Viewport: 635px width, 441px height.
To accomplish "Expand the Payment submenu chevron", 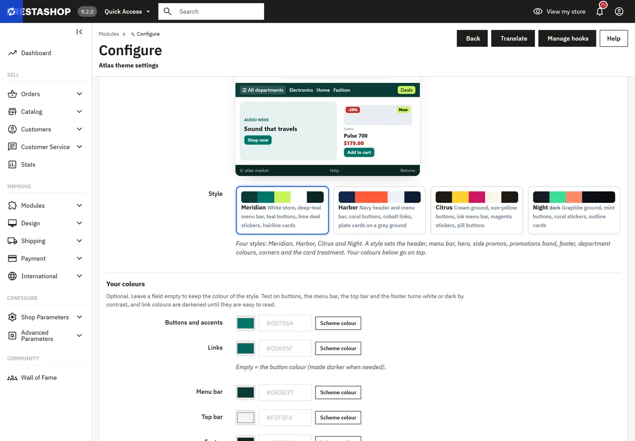I will (x=79, y=258).
